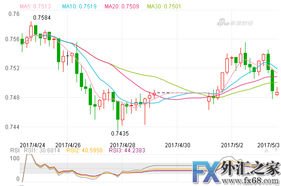Click the RSI axis label 0

(18, 179)
